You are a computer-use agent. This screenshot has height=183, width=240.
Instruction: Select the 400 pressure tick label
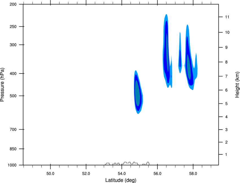(13, 73)
